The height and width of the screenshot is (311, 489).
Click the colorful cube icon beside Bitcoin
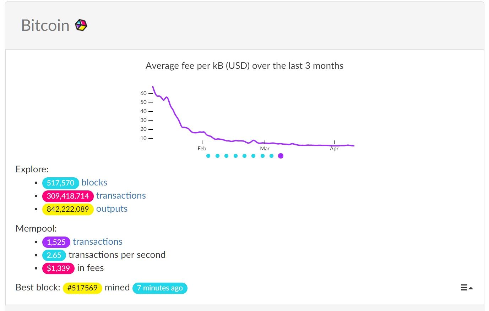81,26
